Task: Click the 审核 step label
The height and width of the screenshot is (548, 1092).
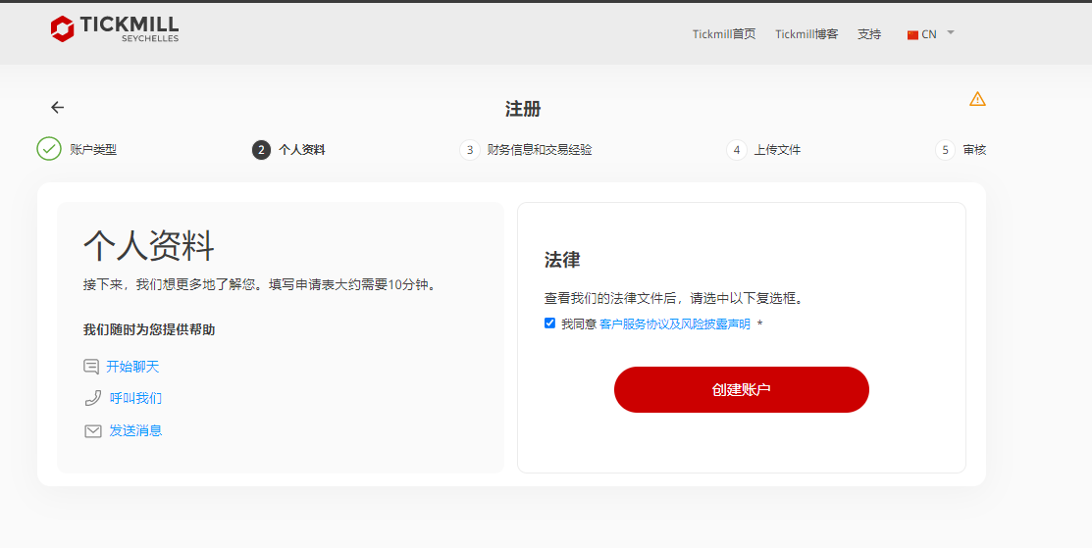Action: (974, 150)
